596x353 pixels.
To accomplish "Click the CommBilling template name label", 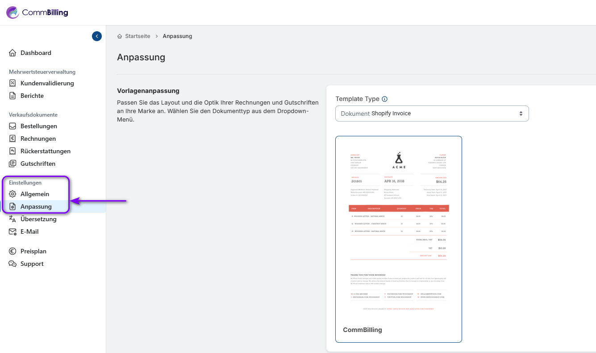I will [x=363, y=330].
